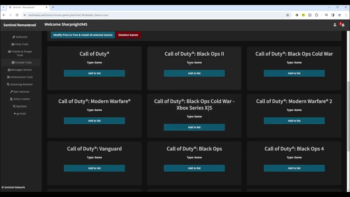Open Messages Service

(x=20, y=70)
